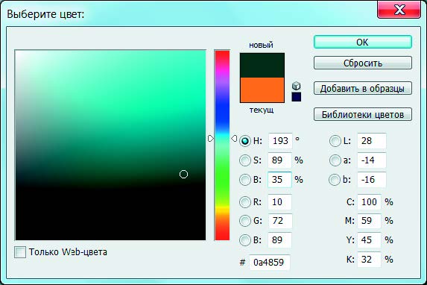Click the H value field showing 193
The height and width of the screenshot is (285, 427).
pyautogui.click(x=280, y=141)
